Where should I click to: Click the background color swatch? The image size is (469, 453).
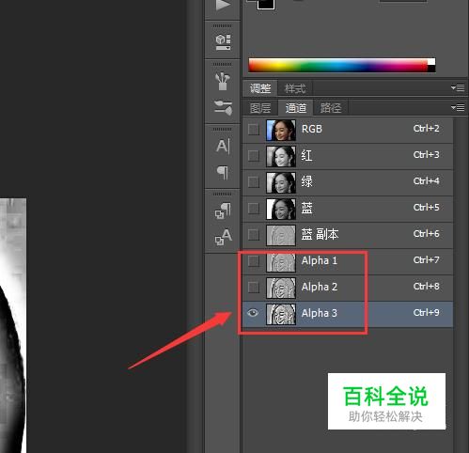coord(266,4)
